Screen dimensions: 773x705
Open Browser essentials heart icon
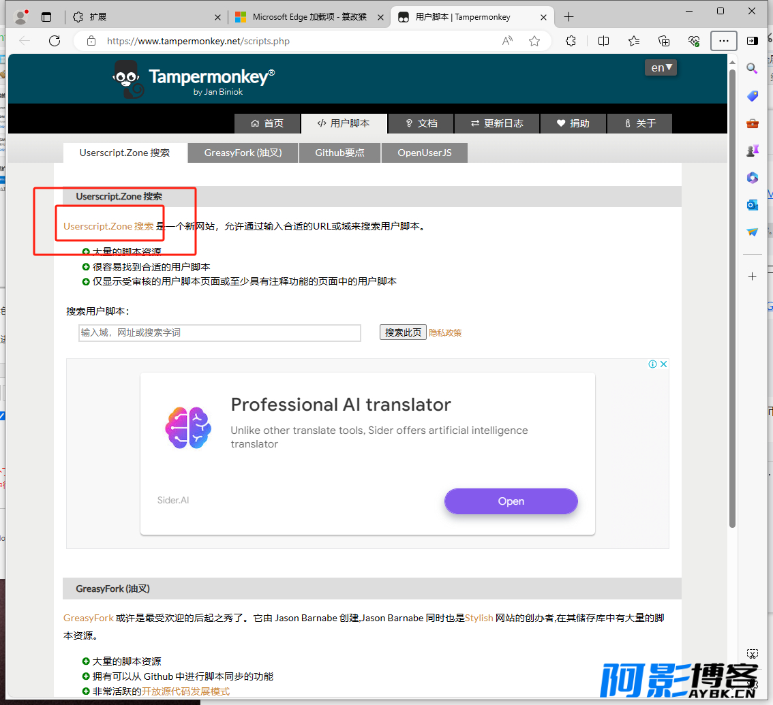(x=694, y=41)
